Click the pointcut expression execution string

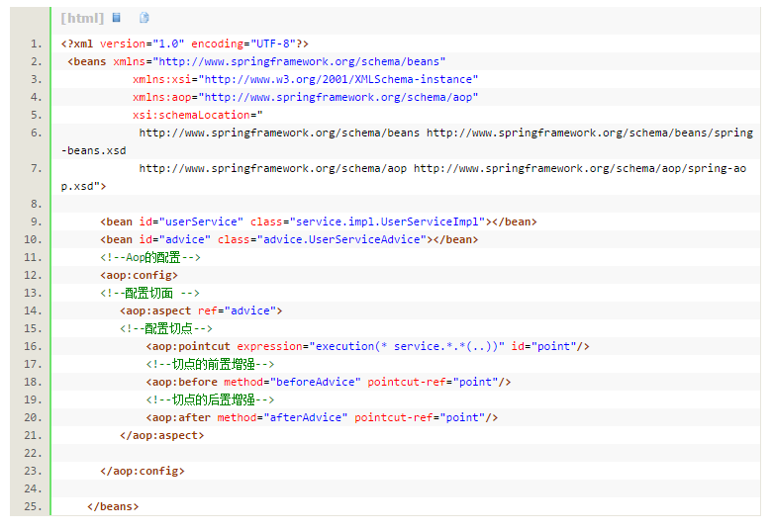(x=407, y=346)
